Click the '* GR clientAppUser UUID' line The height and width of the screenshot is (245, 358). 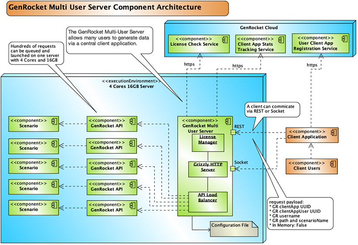[x=295, y=211]
